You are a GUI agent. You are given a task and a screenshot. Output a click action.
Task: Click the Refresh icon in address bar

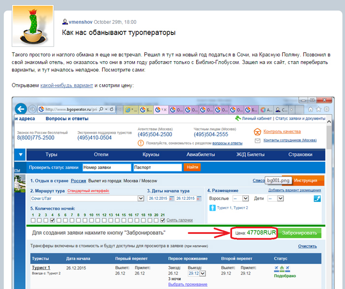coord(112,109)
